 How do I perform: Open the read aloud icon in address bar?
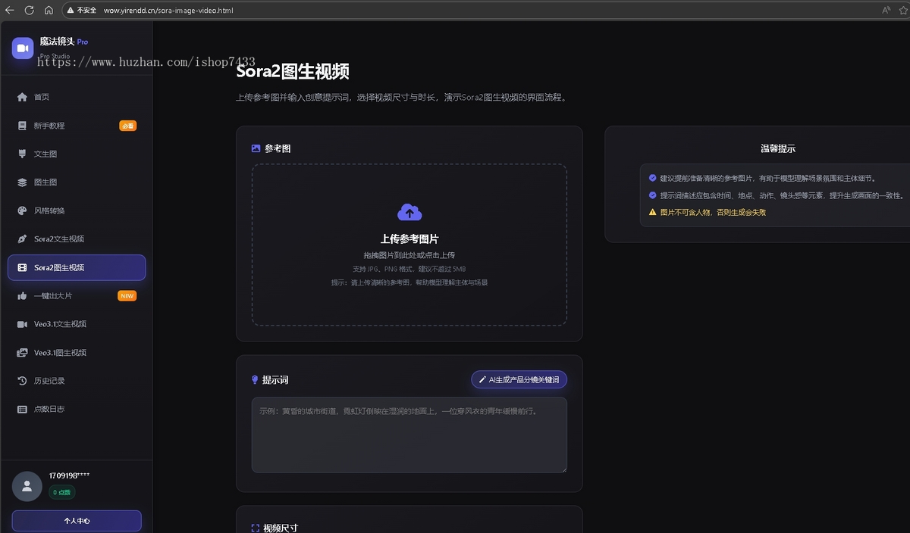click(886, 11)
